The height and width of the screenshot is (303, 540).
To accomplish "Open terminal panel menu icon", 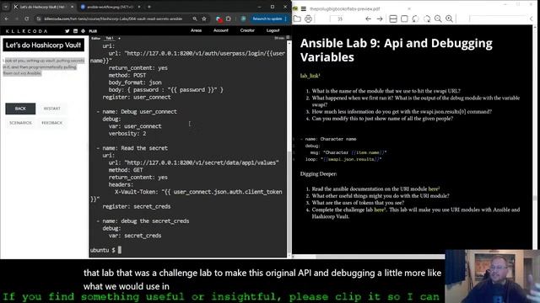I will [x=288, y=38].
